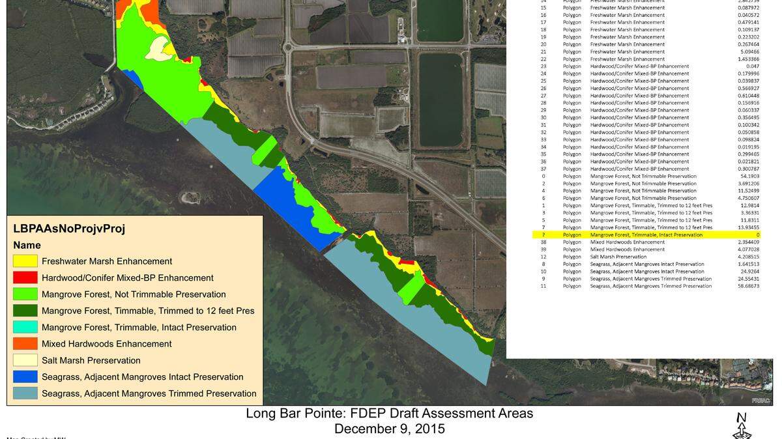Click legend label 'Seagrass, Adjacent Mangroves Intact Preservation'

143,377
